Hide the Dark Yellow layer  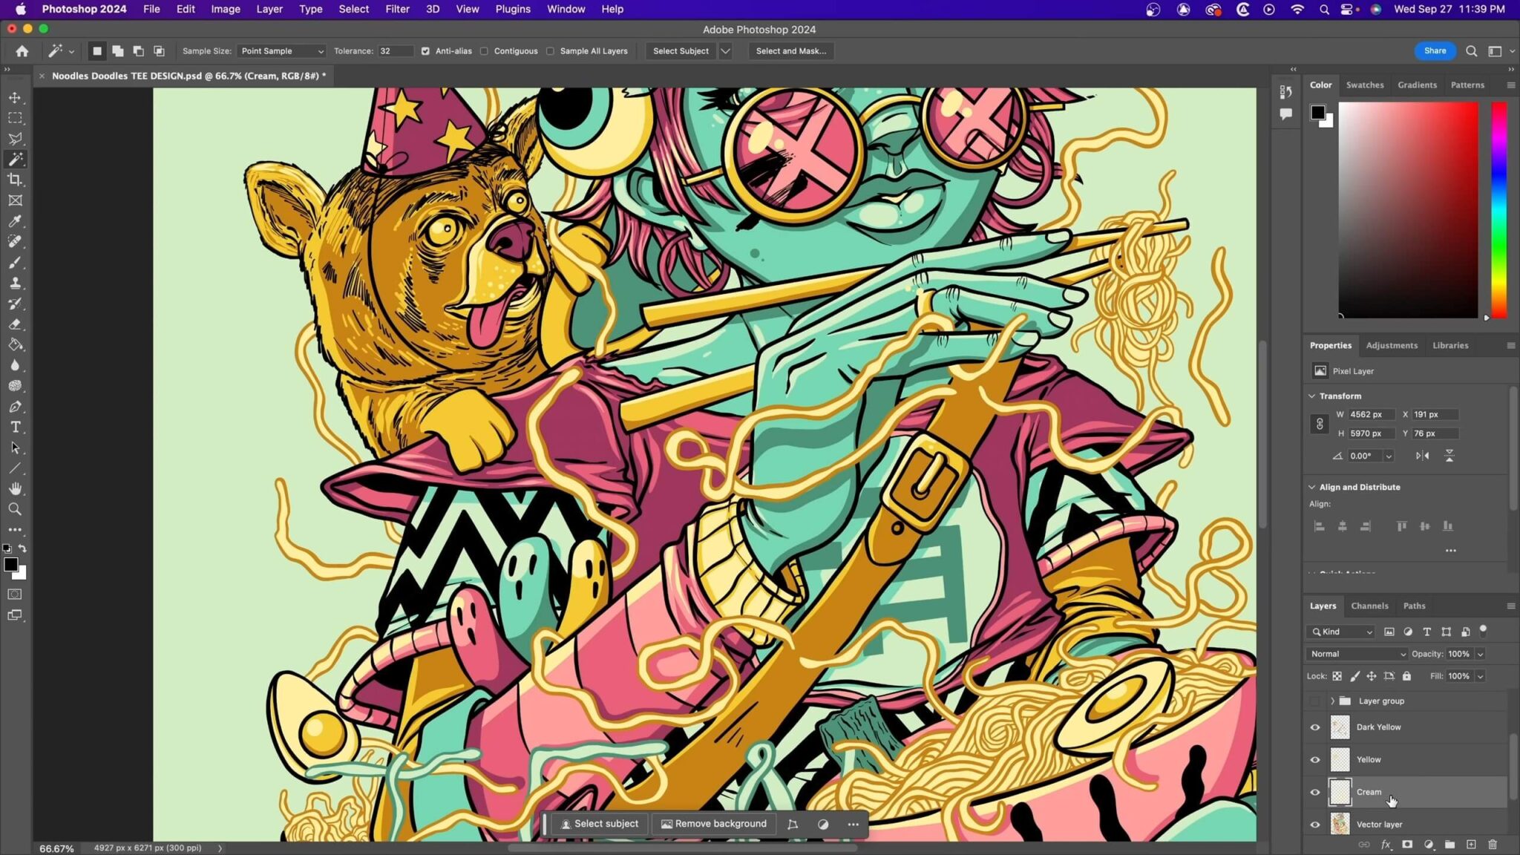pyautogui.click(x=1315, y=727)
